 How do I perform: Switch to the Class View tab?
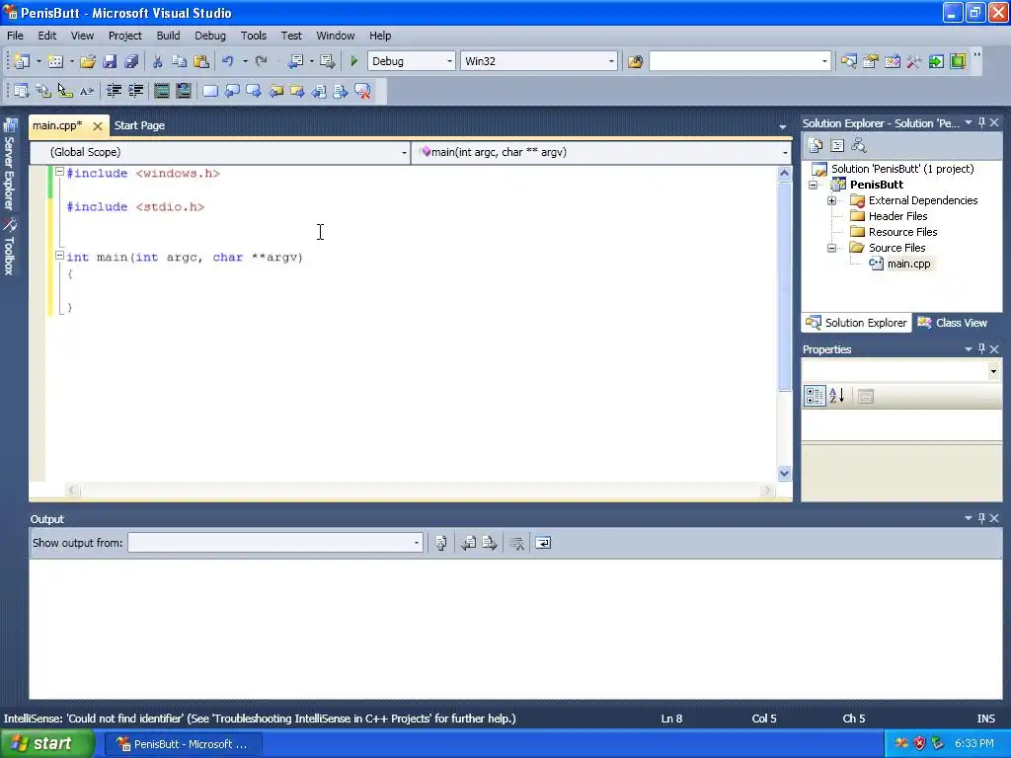pyautogui.click(x=953, y=323)
